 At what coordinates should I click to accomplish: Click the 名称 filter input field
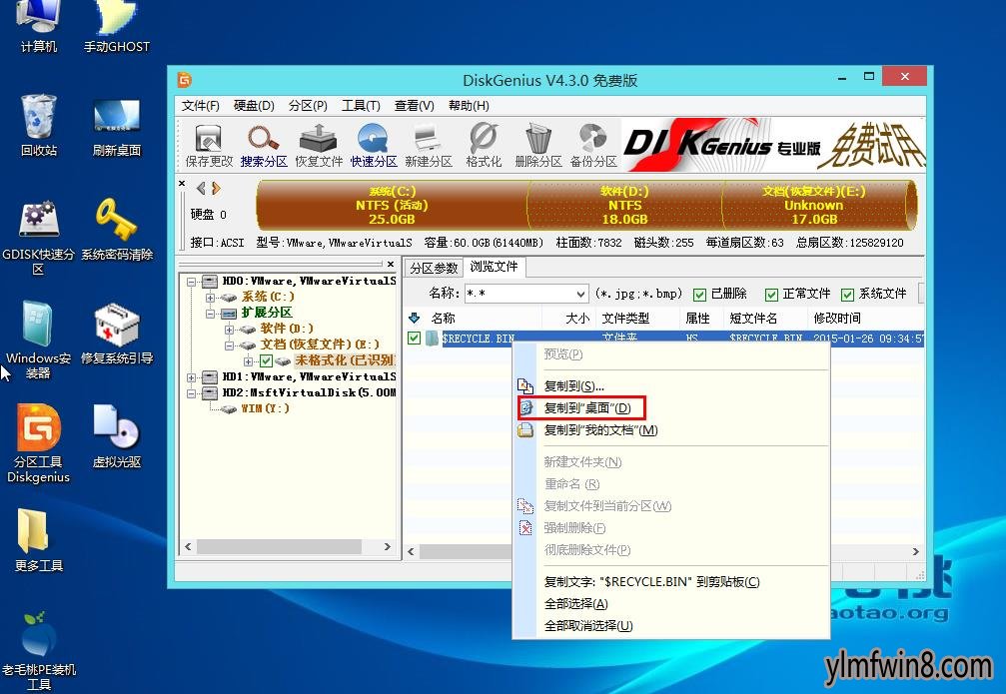518,295
